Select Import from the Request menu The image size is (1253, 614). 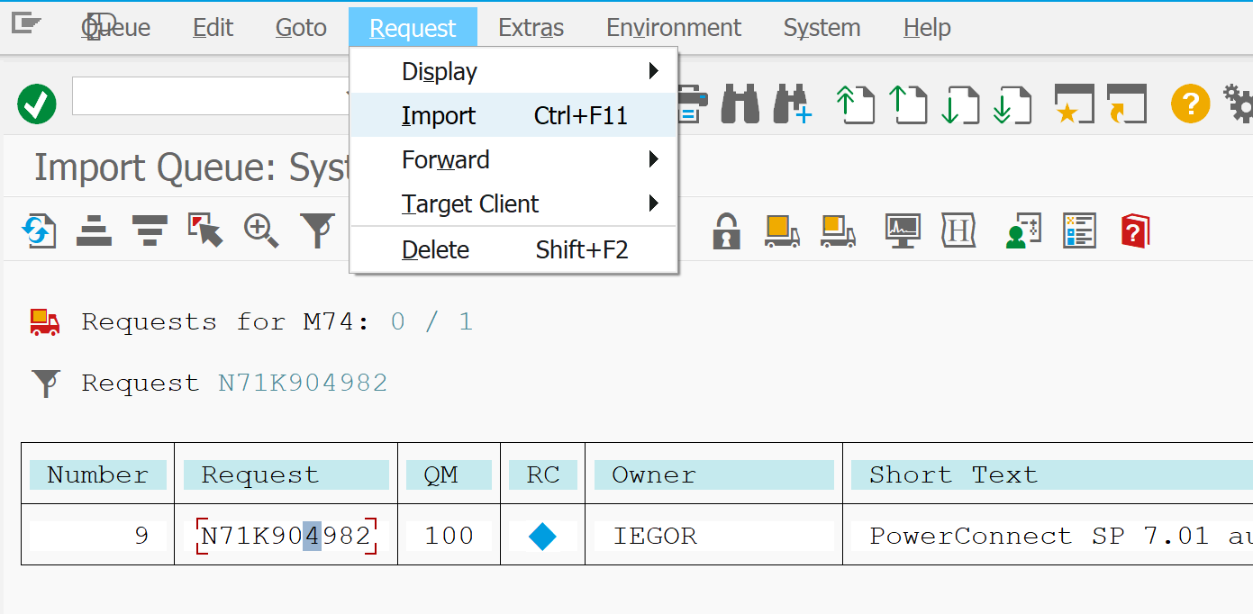(440, 115)
